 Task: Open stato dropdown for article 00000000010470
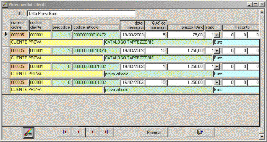[x=217, y=51]
